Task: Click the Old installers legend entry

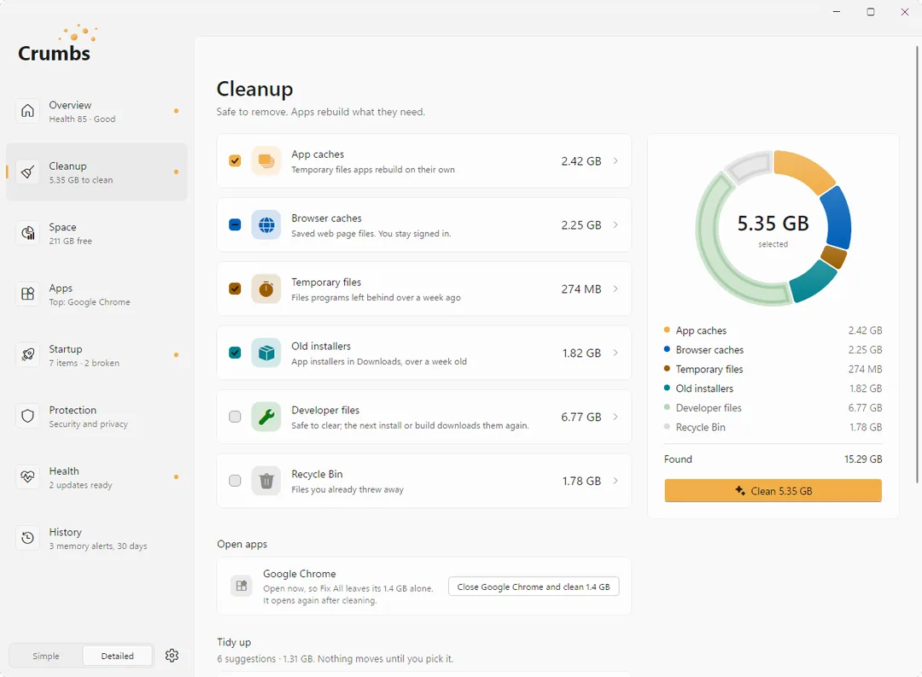Action: pos(773,388)
